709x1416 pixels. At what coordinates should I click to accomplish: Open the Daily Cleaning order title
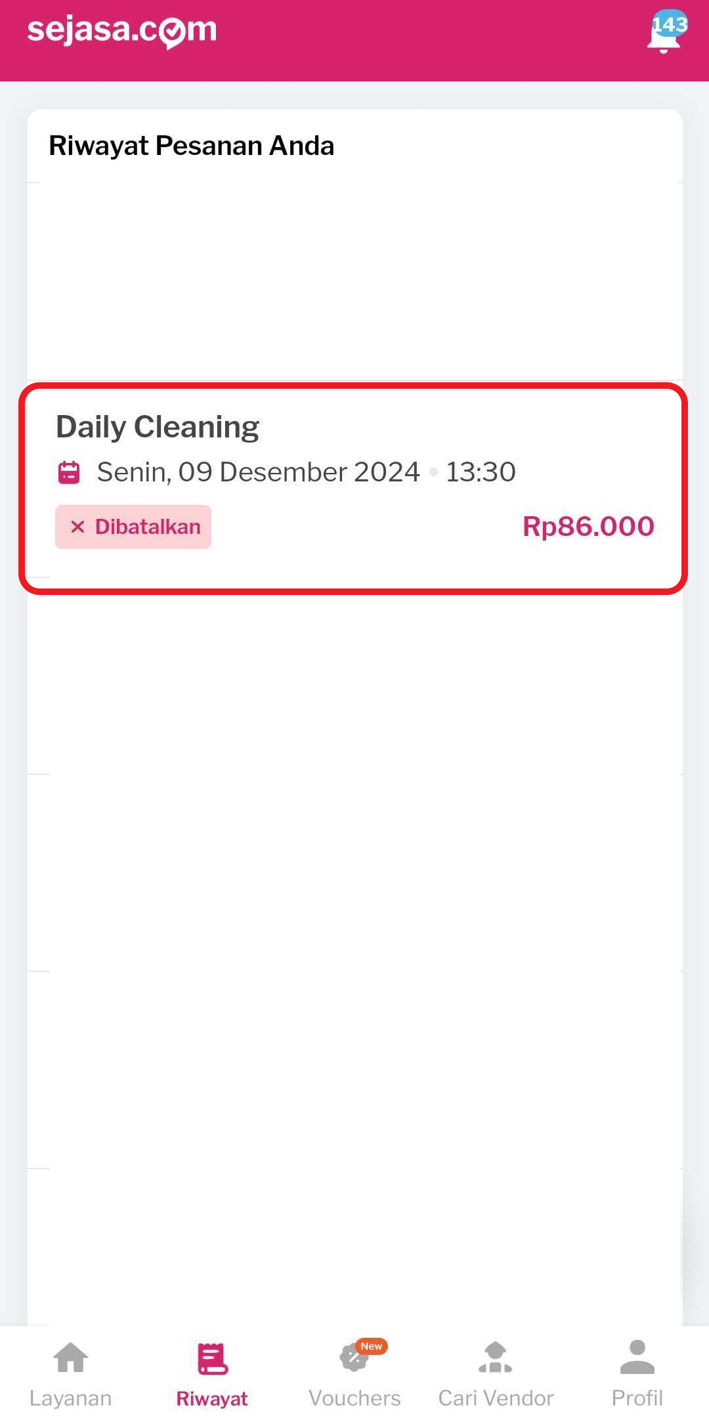click(x=158, y=427)
